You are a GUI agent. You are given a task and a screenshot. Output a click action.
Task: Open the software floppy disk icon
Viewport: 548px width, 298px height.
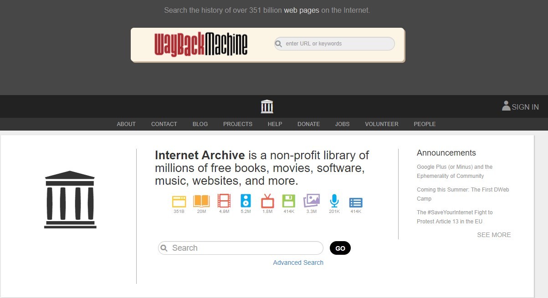click(289, 201)
